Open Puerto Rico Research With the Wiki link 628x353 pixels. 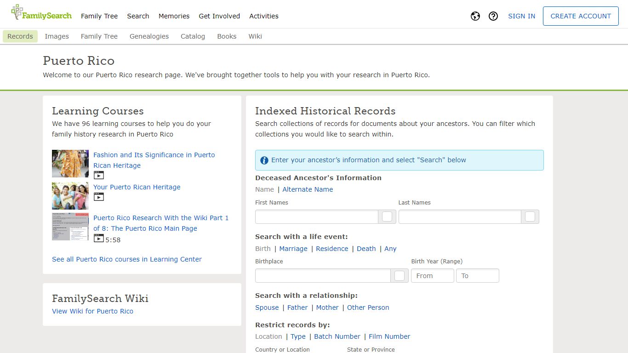[x=161, y=223]
